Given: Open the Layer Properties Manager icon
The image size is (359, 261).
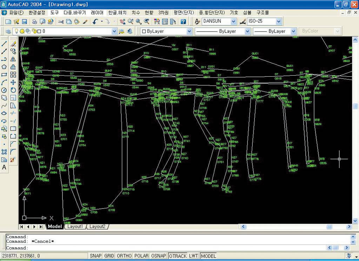Looking at the screenshot, I should pos(8,32).
